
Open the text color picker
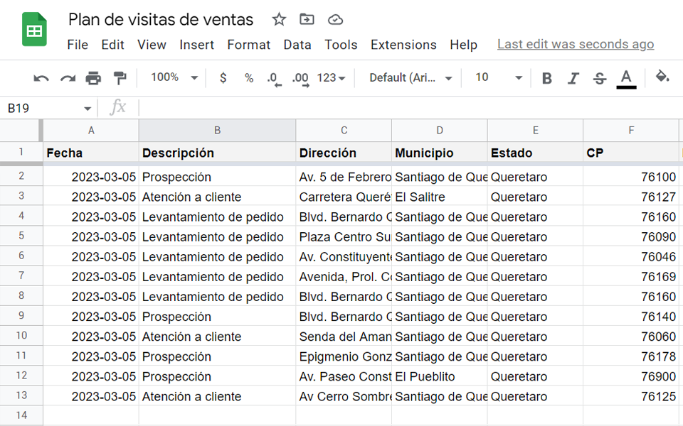(x=626, y=79)
